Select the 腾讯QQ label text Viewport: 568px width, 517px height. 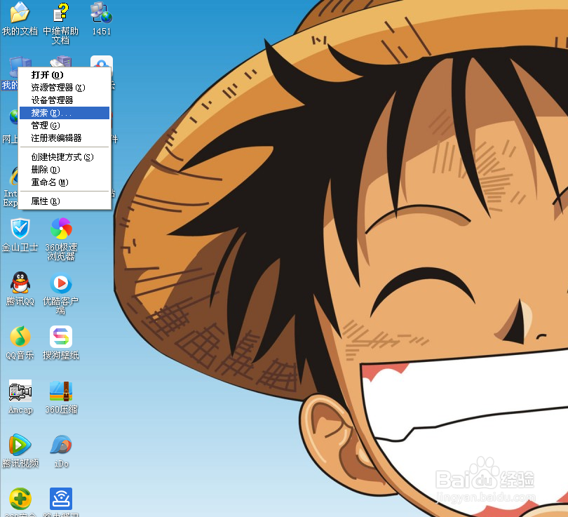point(20,302)
